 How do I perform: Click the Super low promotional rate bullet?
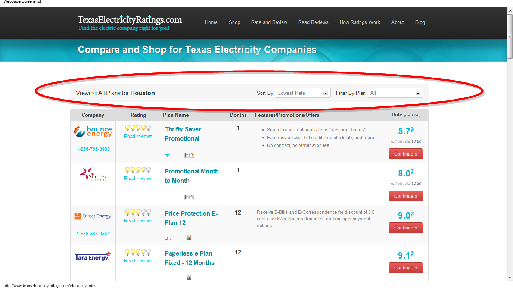click(x=316, y=130)
